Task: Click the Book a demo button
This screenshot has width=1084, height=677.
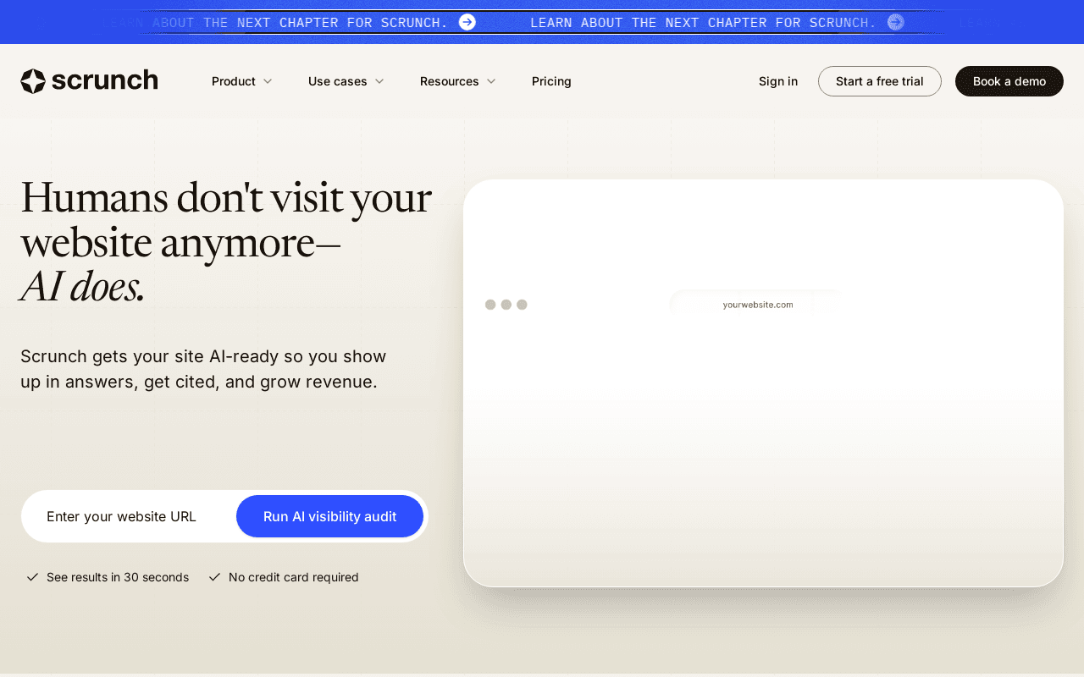Action: pos(1009,81)
